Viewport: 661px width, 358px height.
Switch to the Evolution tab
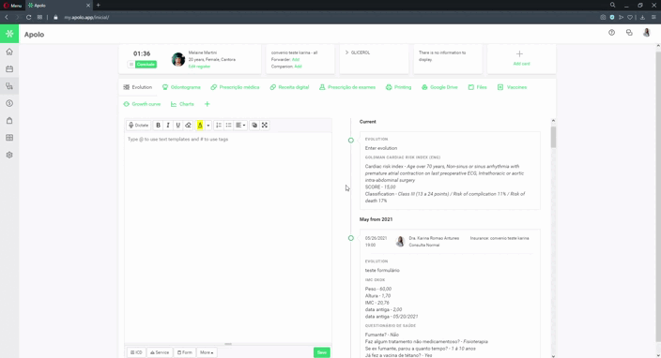tap(137, 87)
